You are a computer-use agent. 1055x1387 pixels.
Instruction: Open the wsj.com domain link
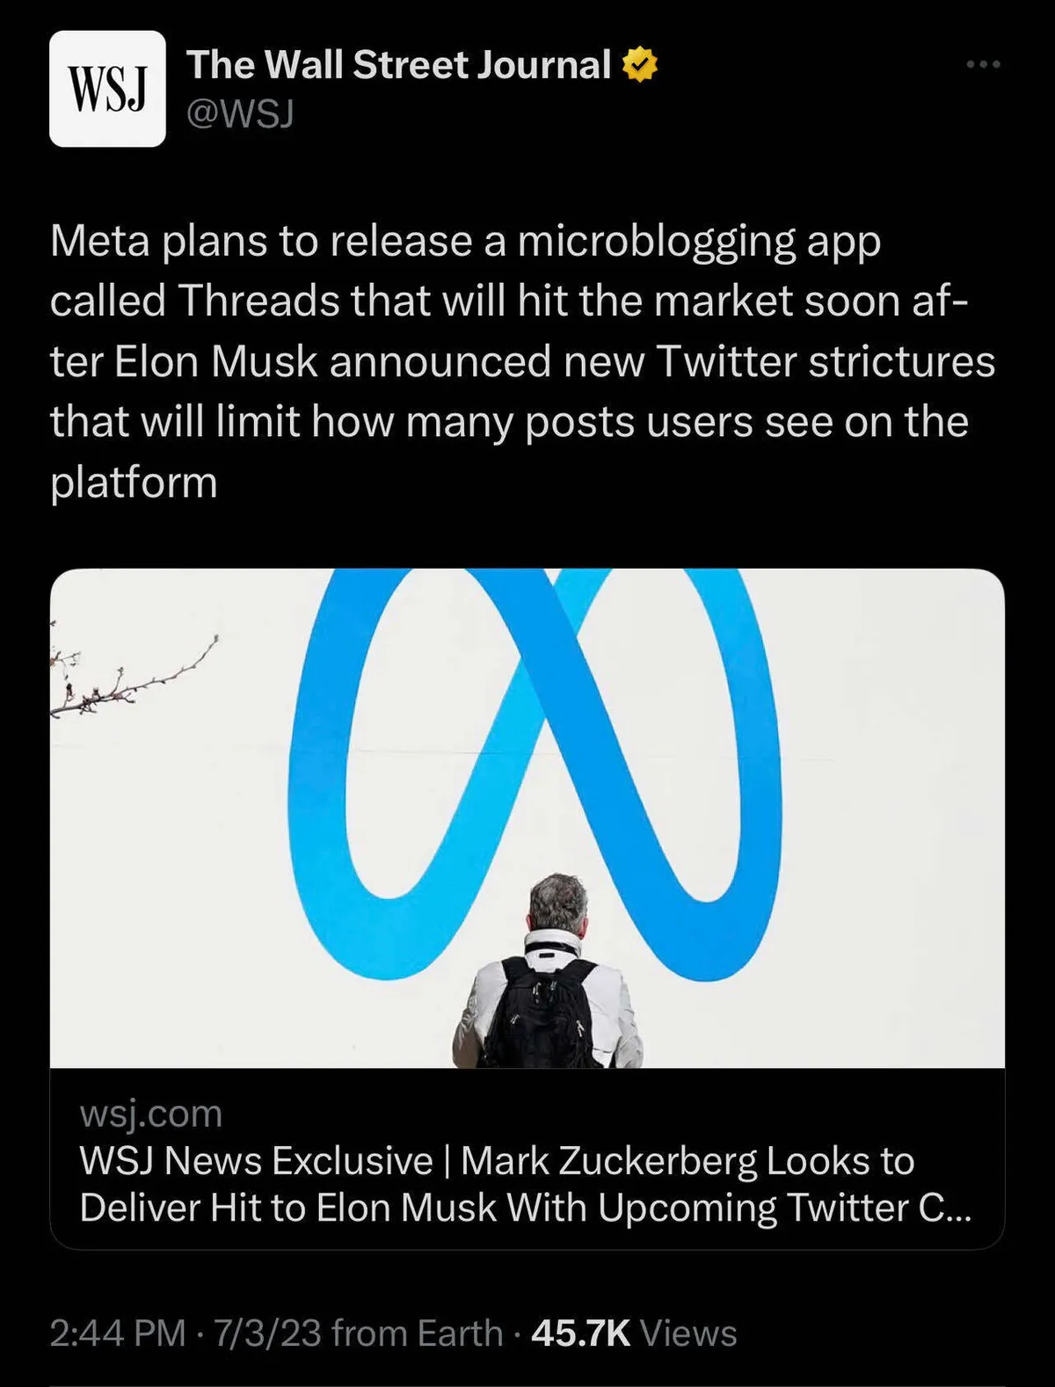150,1114
